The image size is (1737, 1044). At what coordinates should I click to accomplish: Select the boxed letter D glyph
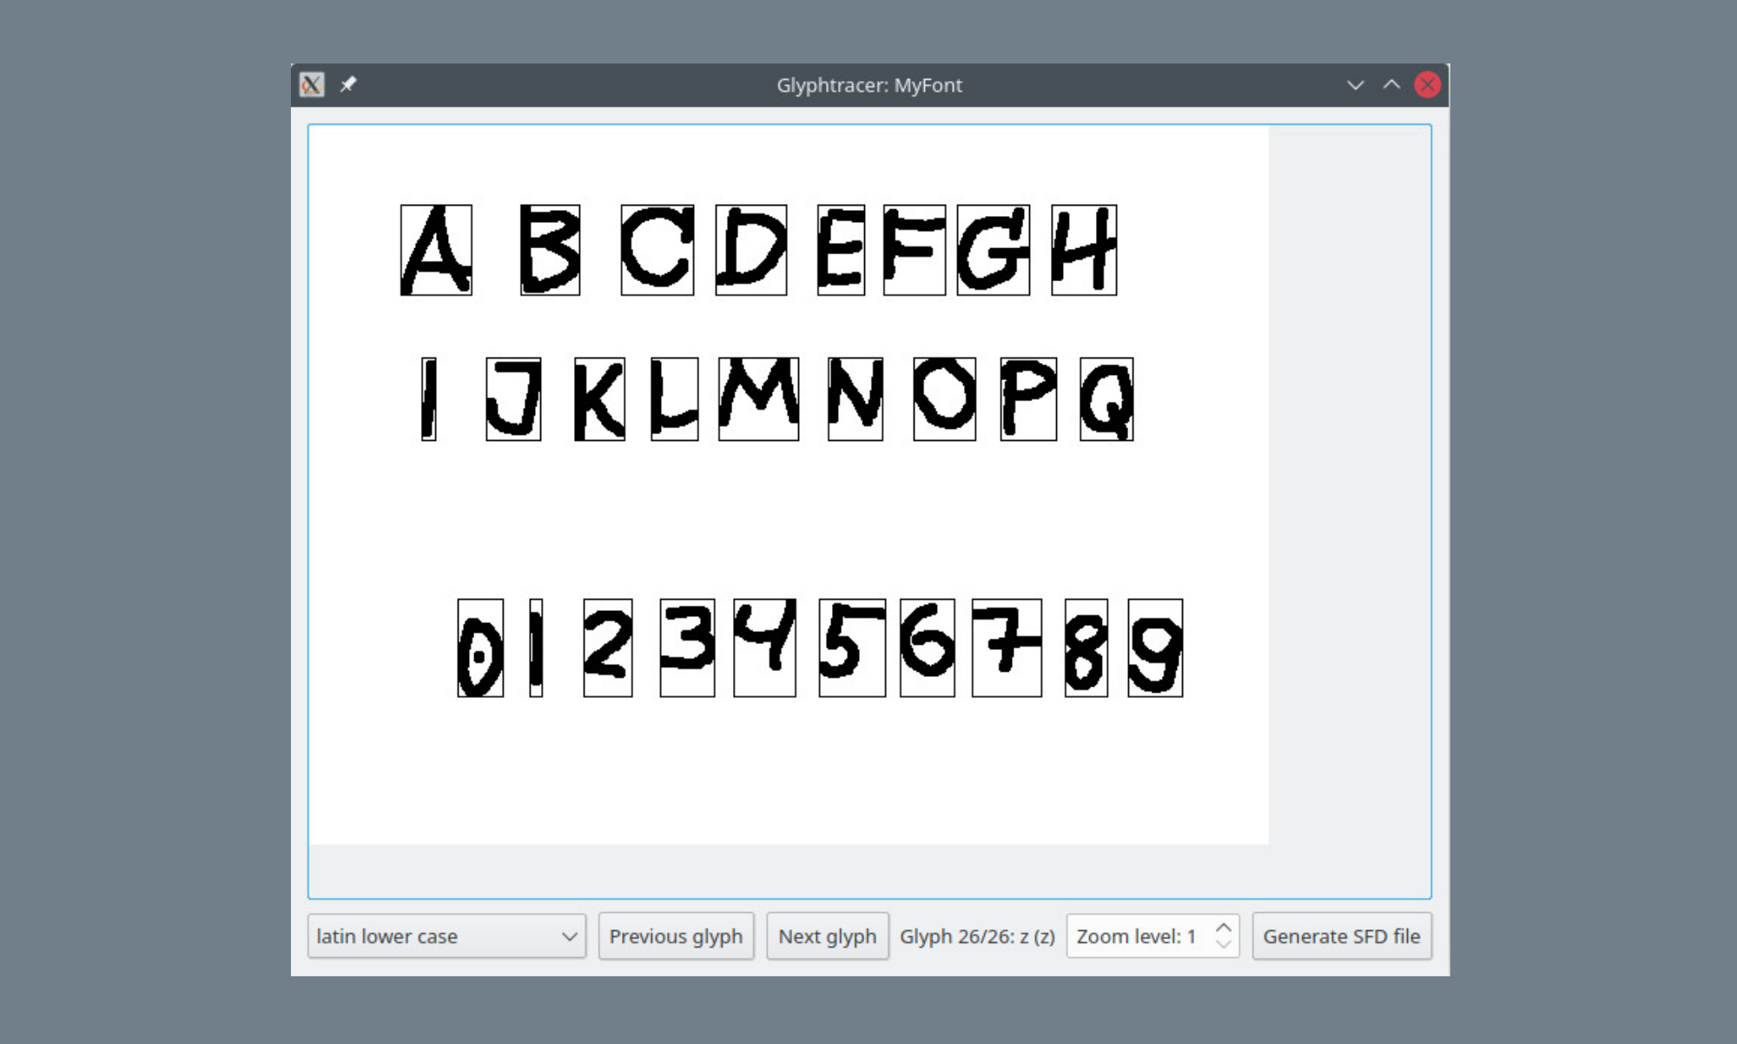751,250
